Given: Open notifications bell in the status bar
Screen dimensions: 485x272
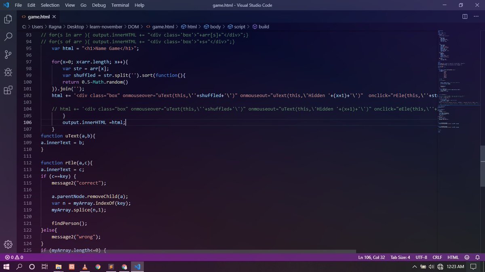Looking at the screenshot, I should [x=477, y=257].
